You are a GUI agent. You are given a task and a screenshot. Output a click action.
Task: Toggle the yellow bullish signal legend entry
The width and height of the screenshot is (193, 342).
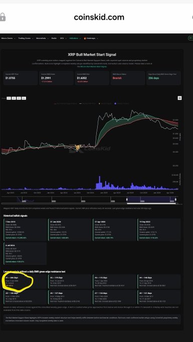coord(105,104)
